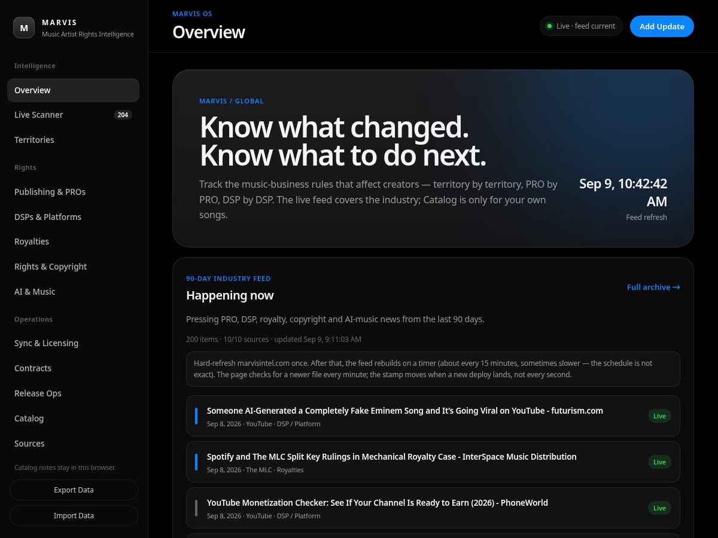Image resolution: width=718 pixels, height=538 pixels.
Task: Open the Overview sidebar item
Action: (73, 90)
